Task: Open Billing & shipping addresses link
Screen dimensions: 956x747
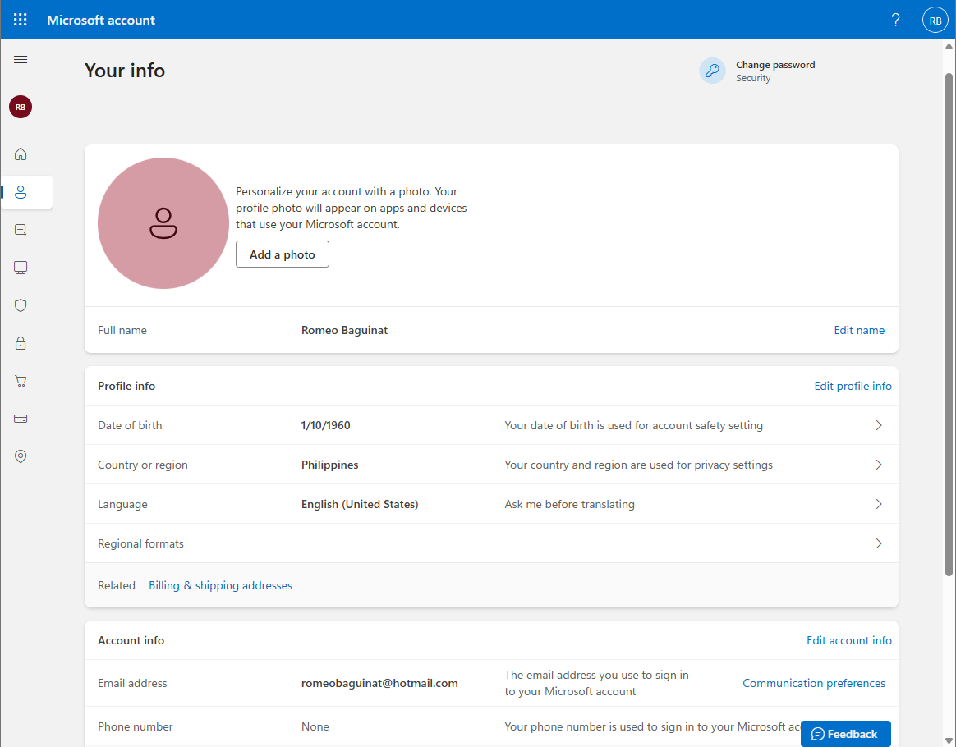Action: click(220, 585)
